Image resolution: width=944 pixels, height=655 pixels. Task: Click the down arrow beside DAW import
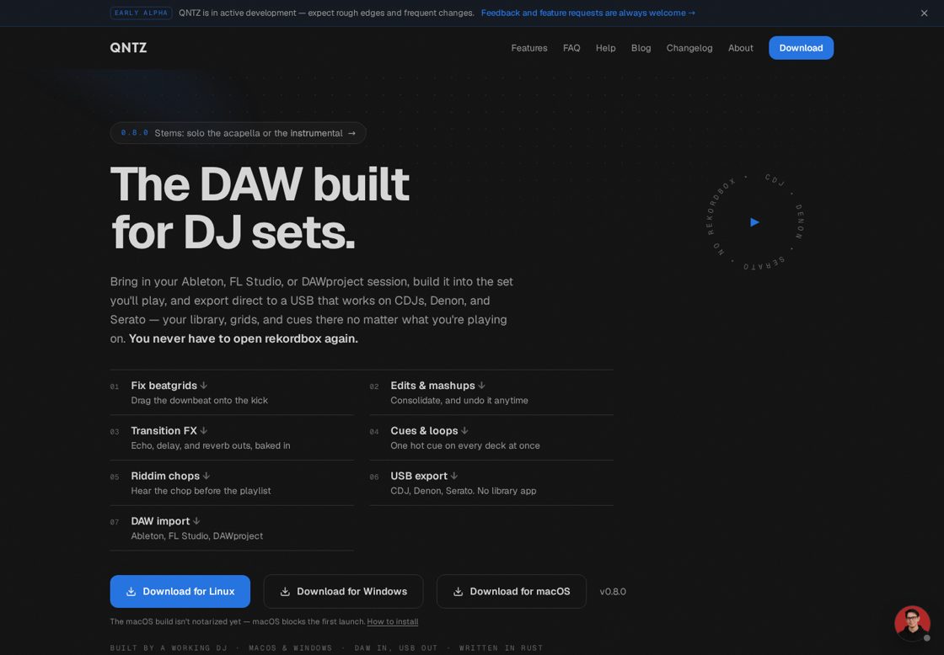point(196,521)
